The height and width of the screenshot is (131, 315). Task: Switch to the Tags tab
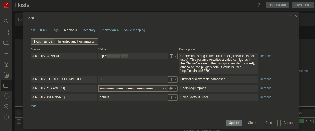point(55,30)
